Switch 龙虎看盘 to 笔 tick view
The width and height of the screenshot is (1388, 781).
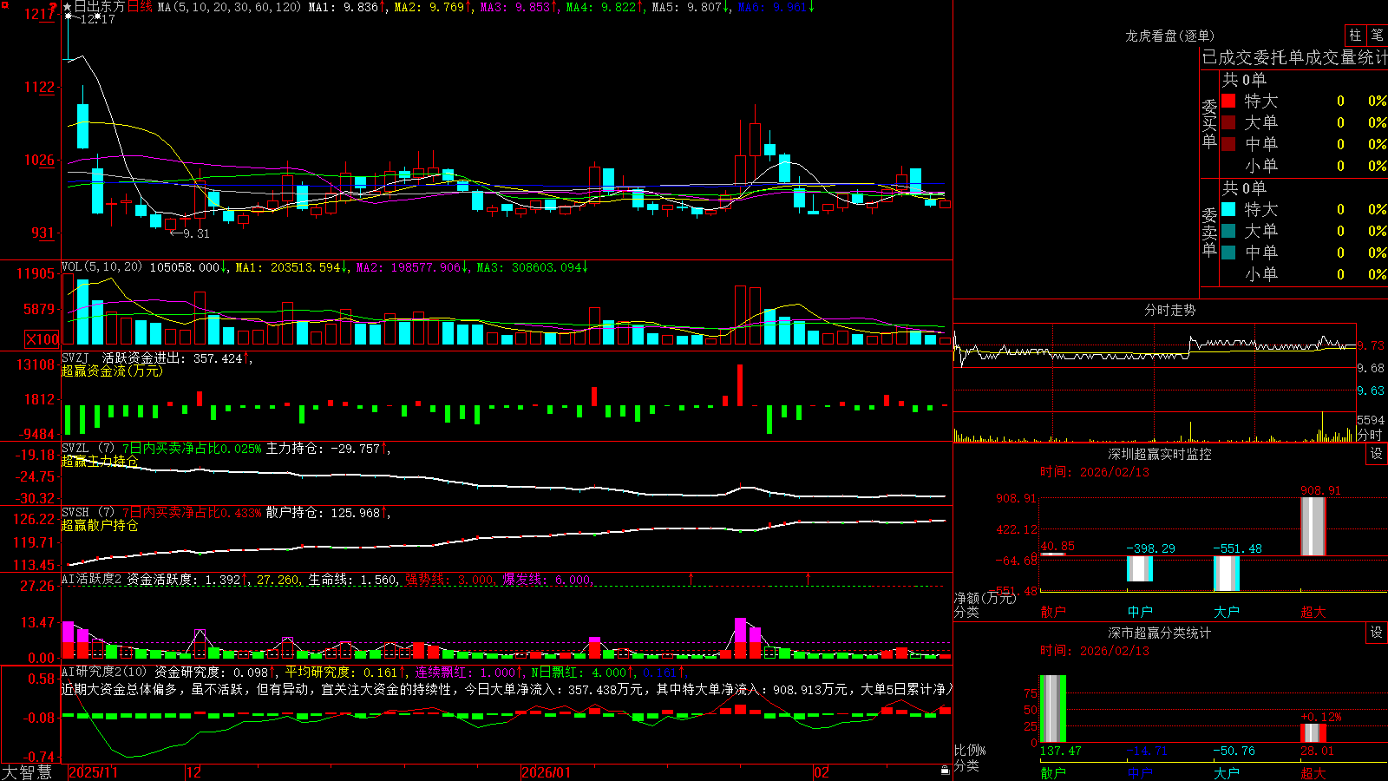click(x=1377, y=35)
